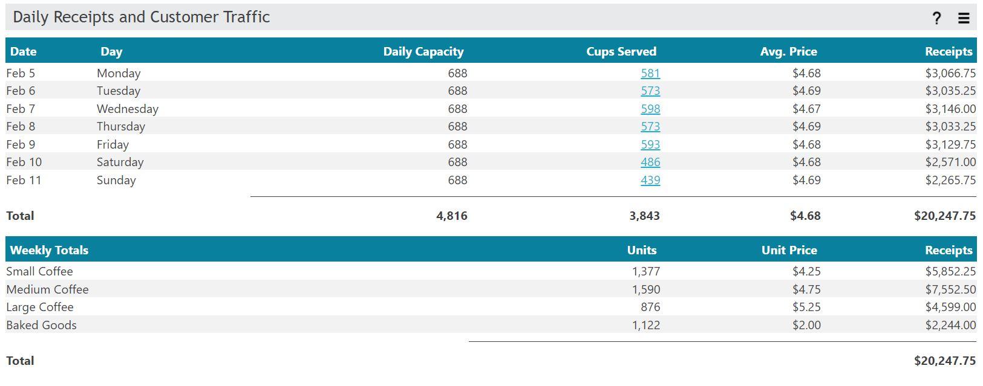Image resolution: width=983 pixels, height=386 pixels.
Task: Click the Avg. Price column header
Action: 788,51
